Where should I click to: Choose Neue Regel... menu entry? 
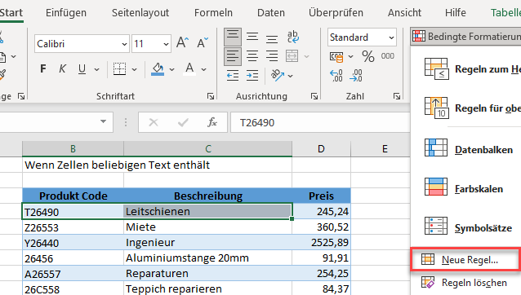(x=465, y=259)
